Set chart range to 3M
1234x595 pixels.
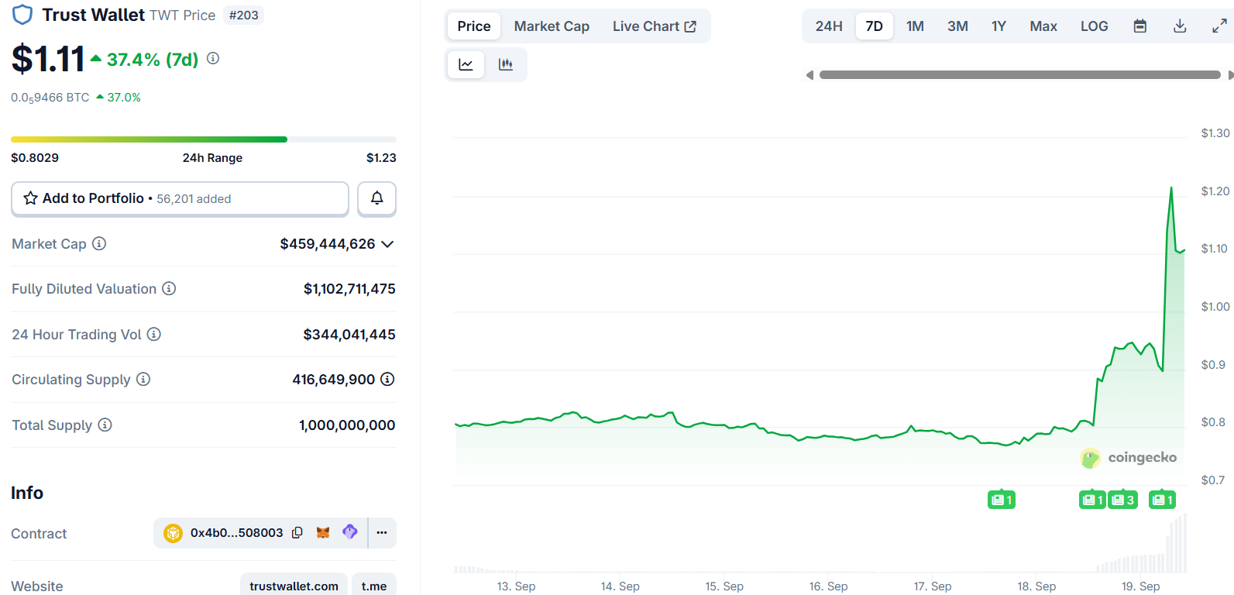(x=957, y=26)
